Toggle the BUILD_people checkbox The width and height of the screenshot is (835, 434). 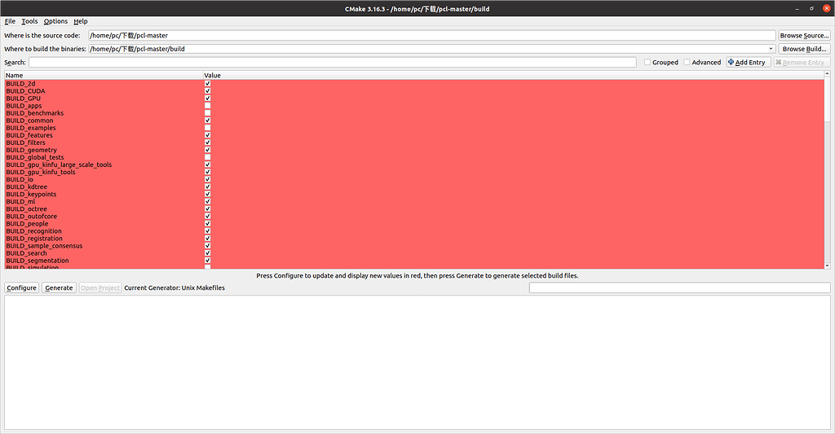(x=208, y=224)
